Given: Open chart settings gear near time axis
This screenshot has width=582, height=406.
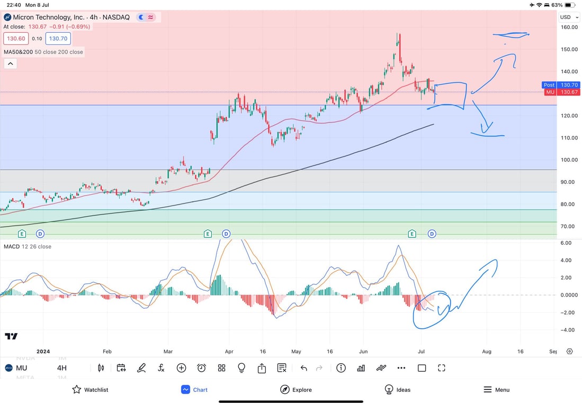Looking at the screenshot, I should (x=569, y=351).
